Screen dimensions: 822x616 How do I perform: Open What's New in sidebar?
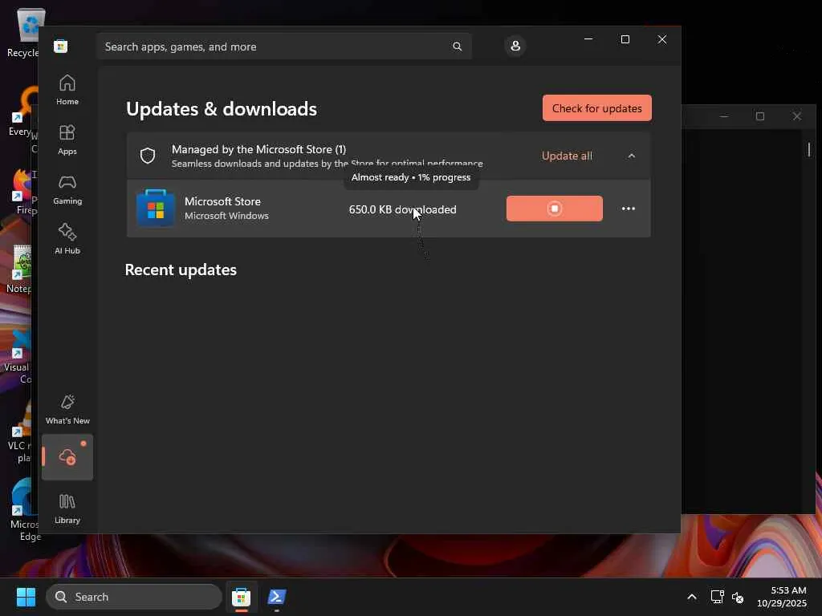coord(67,409)
